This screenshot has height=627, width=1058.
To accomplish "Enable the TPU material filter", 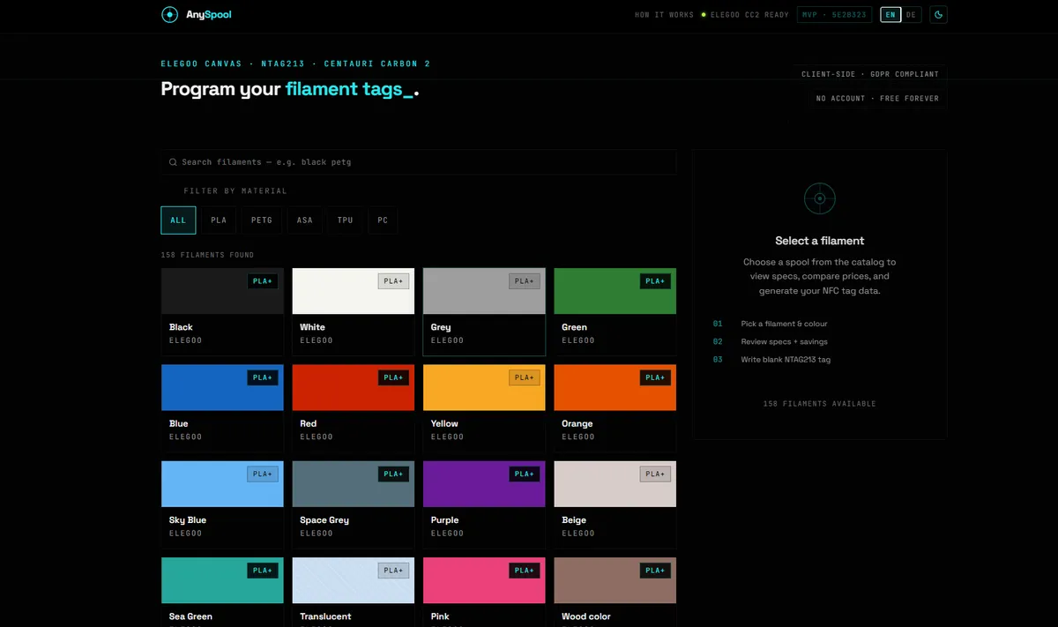I will [x=345, y=220].
